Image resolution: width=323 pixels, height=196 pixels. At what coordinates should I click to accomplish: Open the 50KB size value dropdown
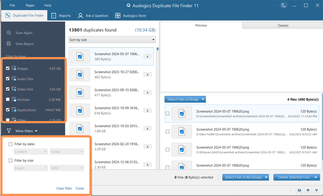[x=67, y=168]
